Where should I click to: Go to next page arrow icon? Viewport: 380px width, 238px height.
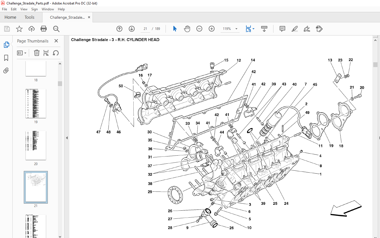tap(132, 29)
